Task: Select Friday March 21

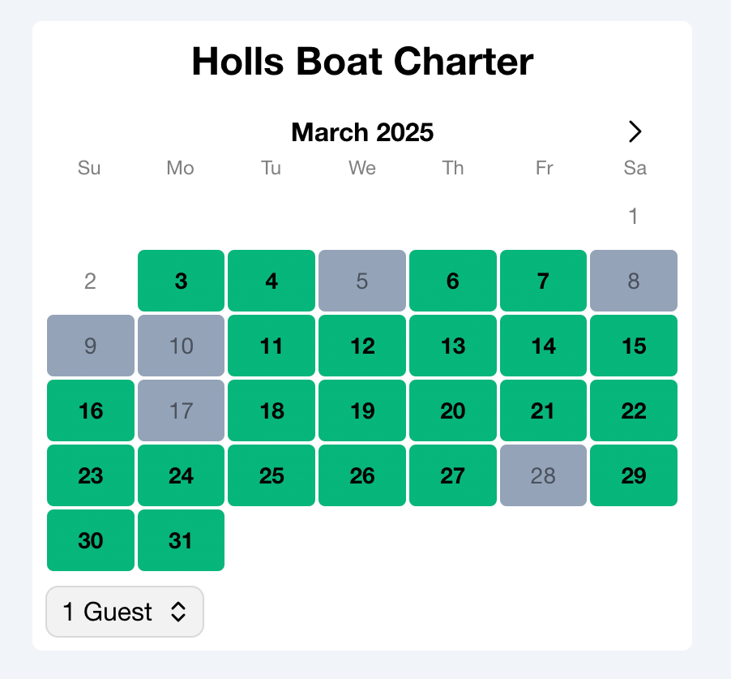Action: coord(543,410)
